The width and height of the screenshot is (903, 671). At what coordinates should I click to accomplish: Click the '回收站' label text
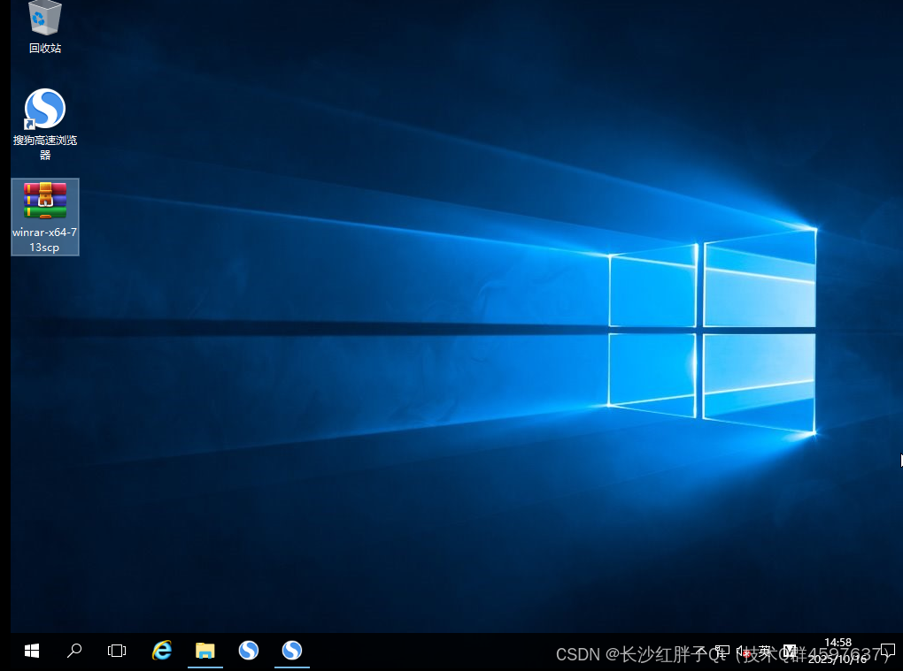[45, 49]
